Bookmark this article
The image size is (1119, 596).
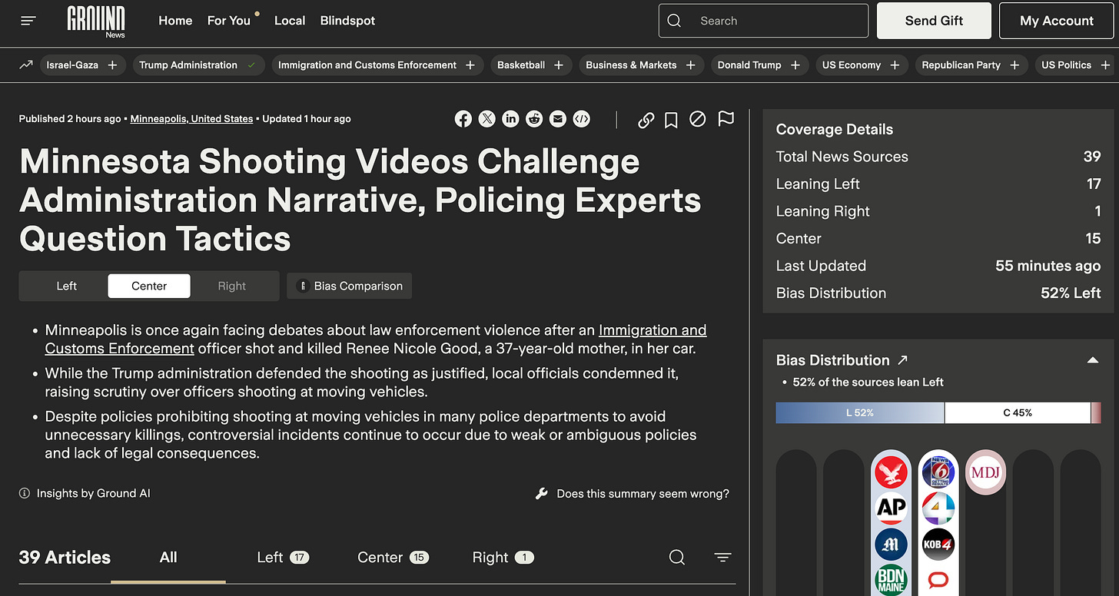click(671, 120)
